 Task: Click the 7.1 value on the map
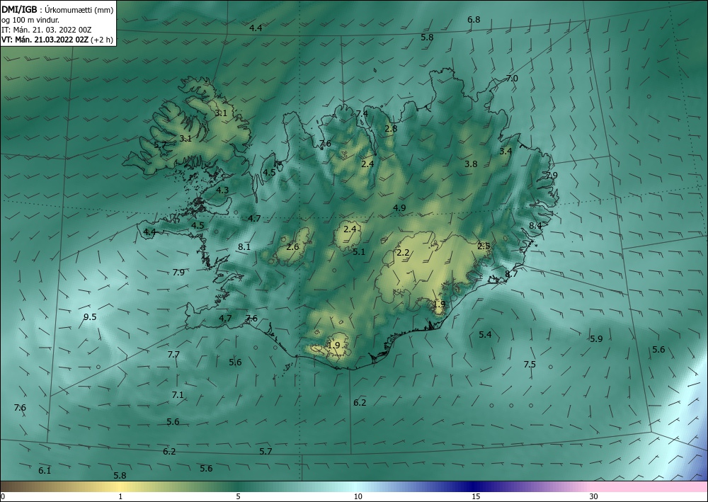178,395
